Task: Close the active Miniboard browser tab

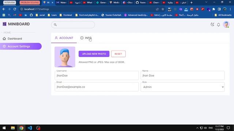Action: [52, 3]
